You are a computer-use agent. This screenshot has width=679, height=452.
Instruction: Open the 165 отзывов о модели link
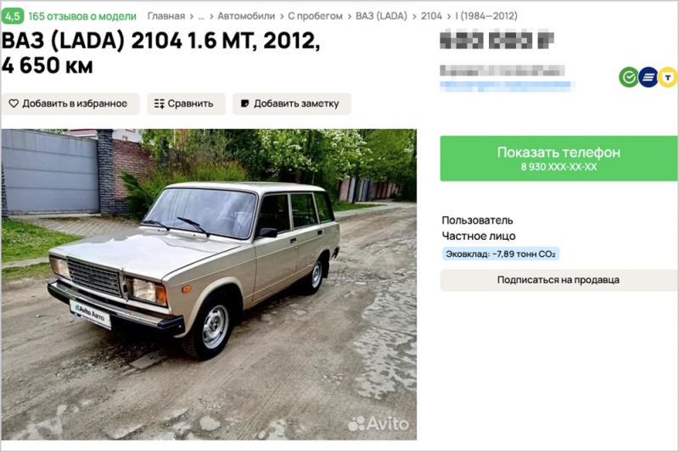coord(82,16)
